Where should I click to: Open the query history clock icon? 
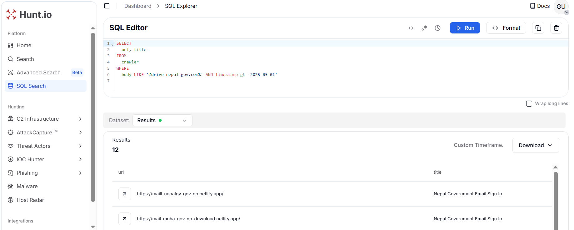[x=437, y=28]
